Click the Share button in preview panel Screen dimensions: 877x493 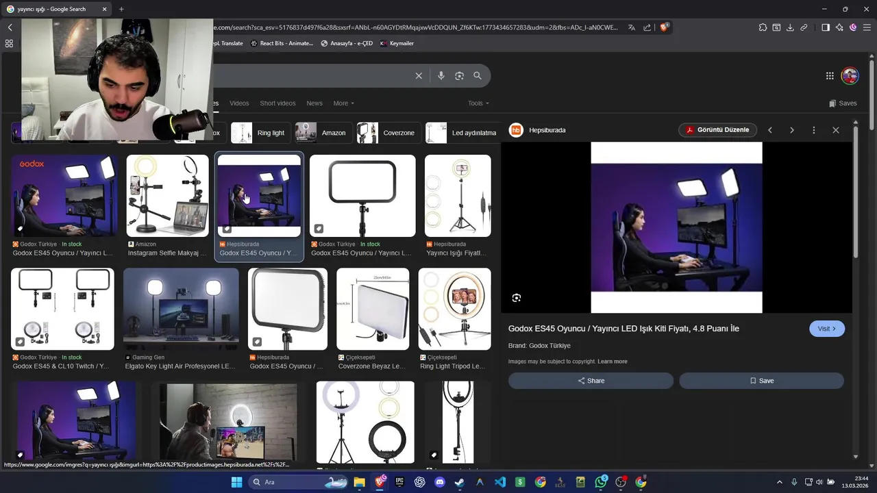tap(591, 381)
